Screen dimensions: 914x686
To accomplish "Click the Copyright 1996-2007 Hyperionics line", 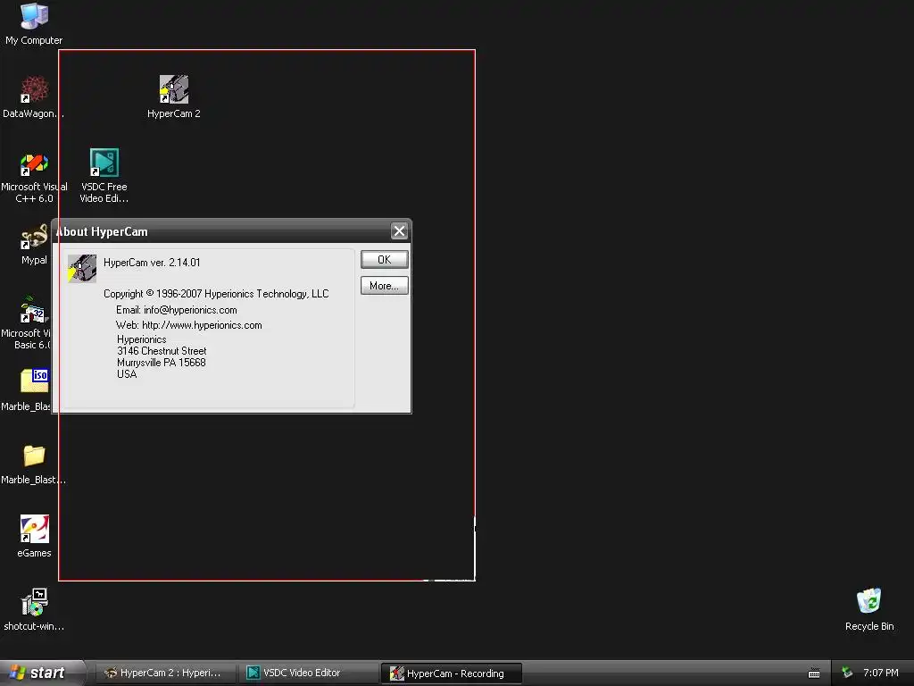I will pyautogui.click(x=216, y=293).
